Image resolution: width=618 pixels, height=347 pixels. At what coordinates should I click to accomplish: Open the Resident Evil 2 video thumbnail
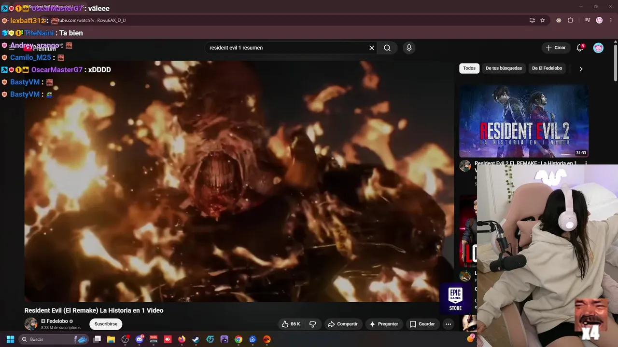pos(524,121)
